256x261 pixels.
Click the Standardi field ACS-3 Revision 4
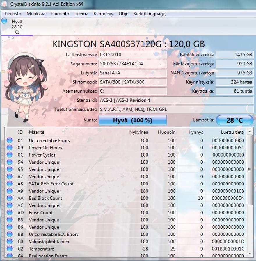[176, 100]
